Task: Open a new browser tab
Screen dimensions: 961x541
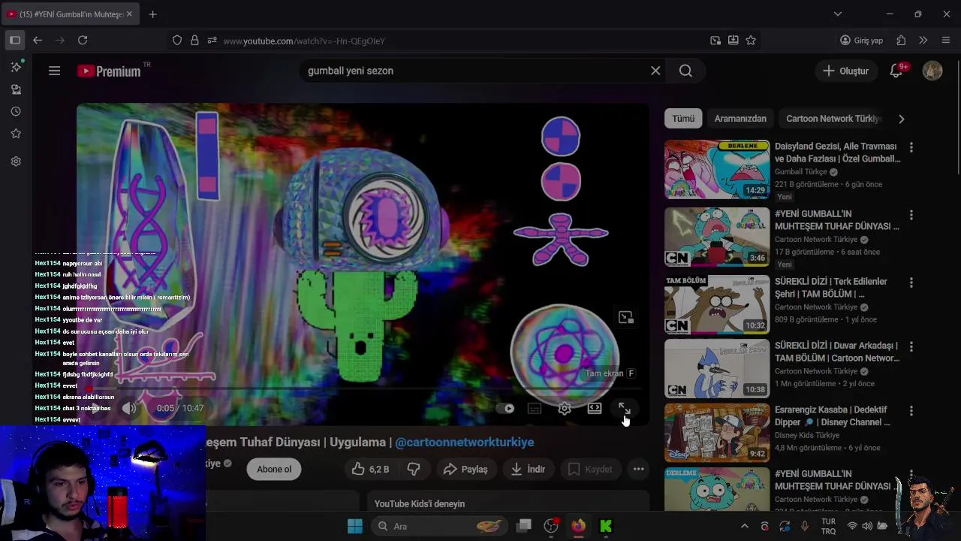Action: click(152, 14)
